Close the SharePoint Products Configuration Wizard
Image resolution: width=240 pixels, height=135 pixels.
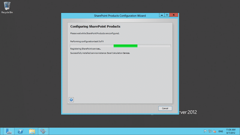pos(174,15)
